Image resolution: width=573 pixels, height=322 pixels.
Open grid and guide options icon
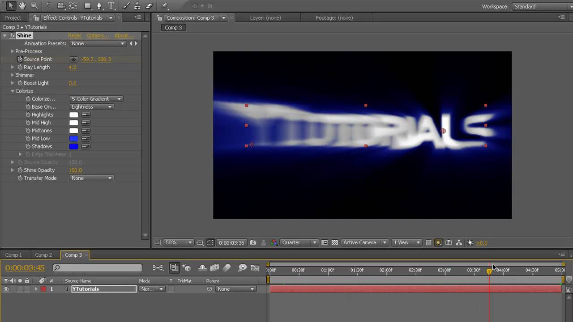[x=200, y=242]
